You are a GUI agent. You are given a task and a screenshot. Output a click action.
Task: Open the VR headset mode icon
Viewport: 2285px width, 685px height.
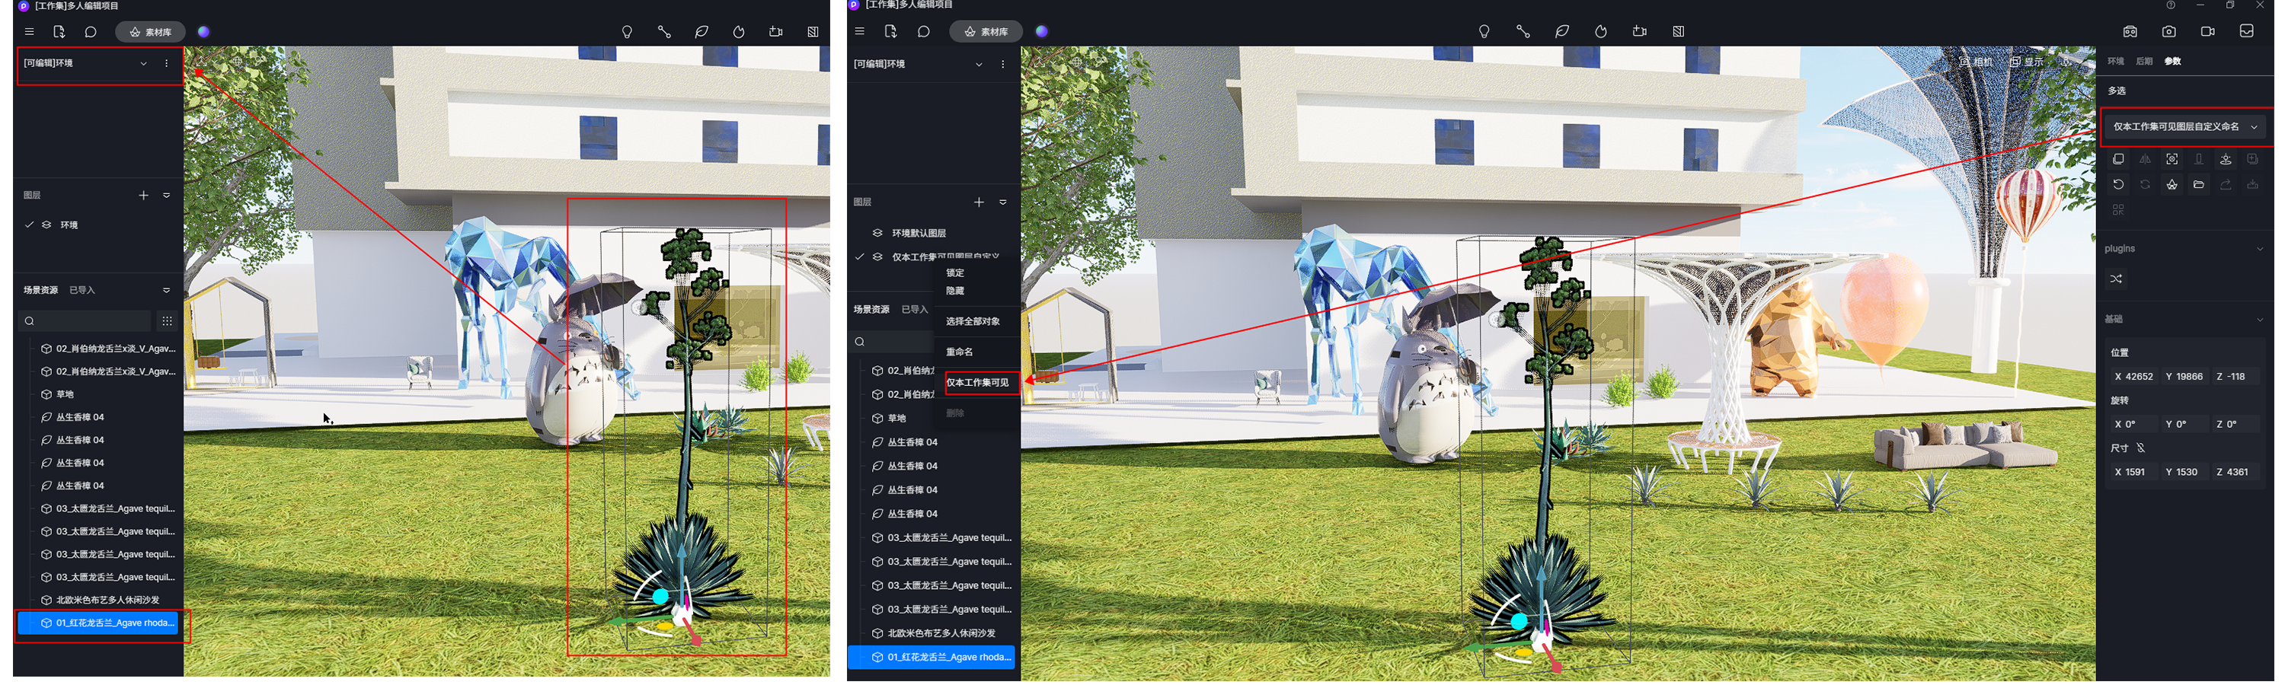pos(2130,31)
